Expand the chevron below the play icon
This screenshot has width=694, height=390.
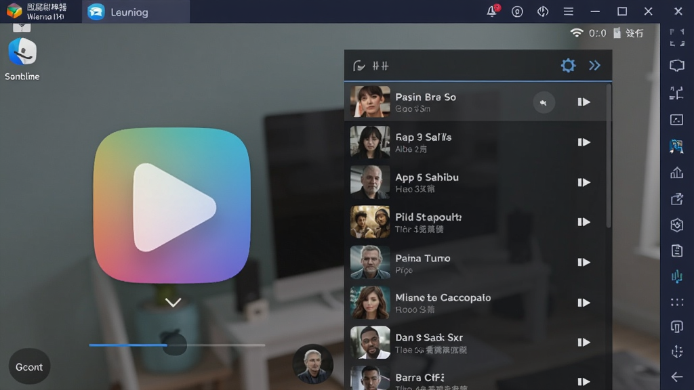[173, 303]
